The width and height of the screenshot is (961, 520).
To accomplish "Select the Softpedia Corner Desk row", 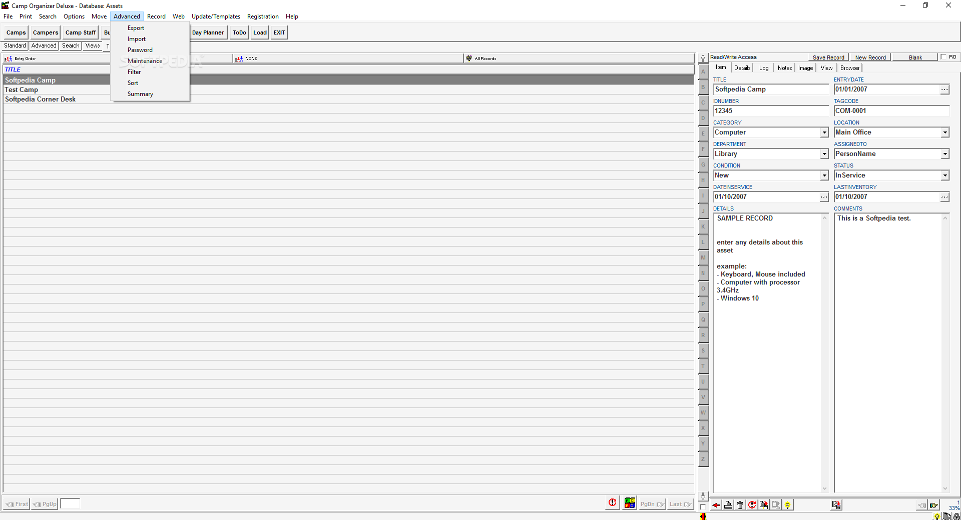I will coord(348,99).
